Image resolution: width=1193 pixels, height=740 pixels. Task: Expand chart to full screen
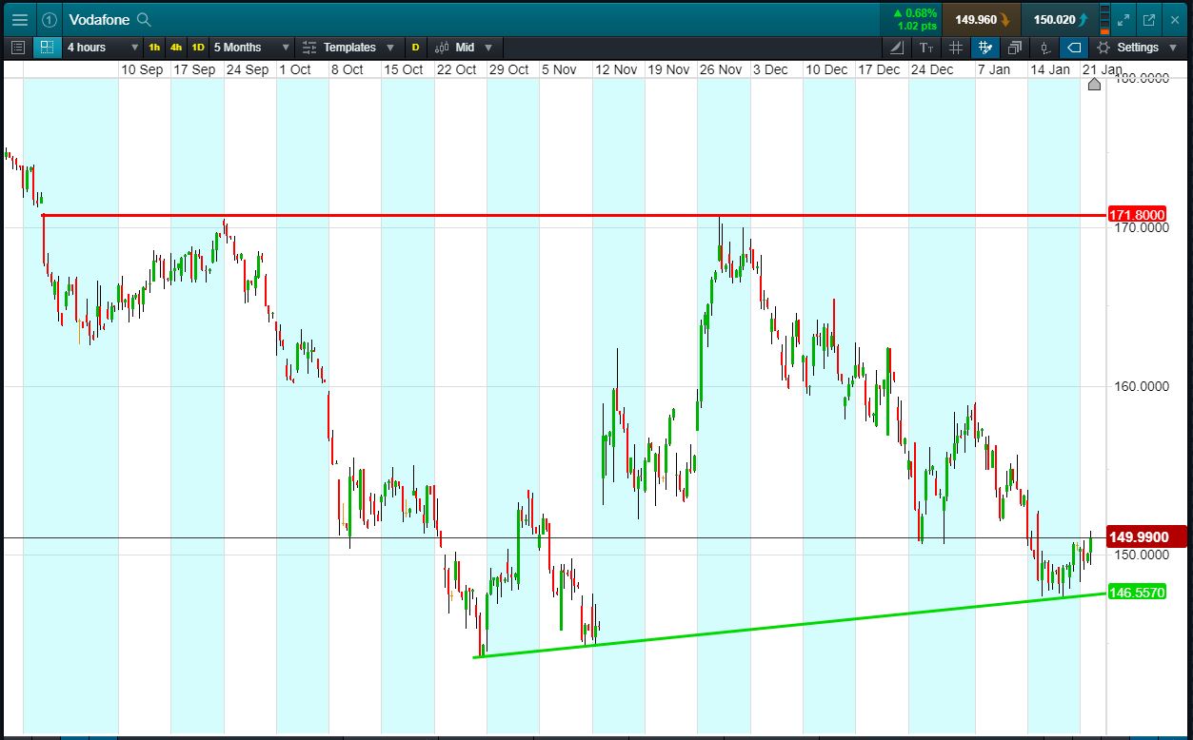coord(1123,19)
